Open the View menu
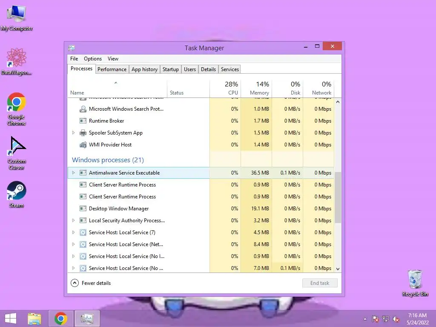 point(113,59)
